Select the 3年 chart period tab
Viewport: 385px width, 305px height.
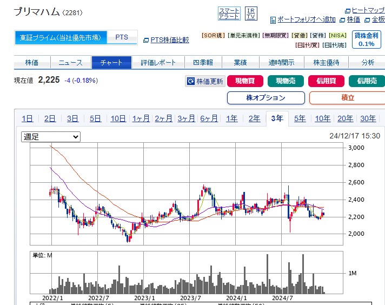tap(277, 118)
